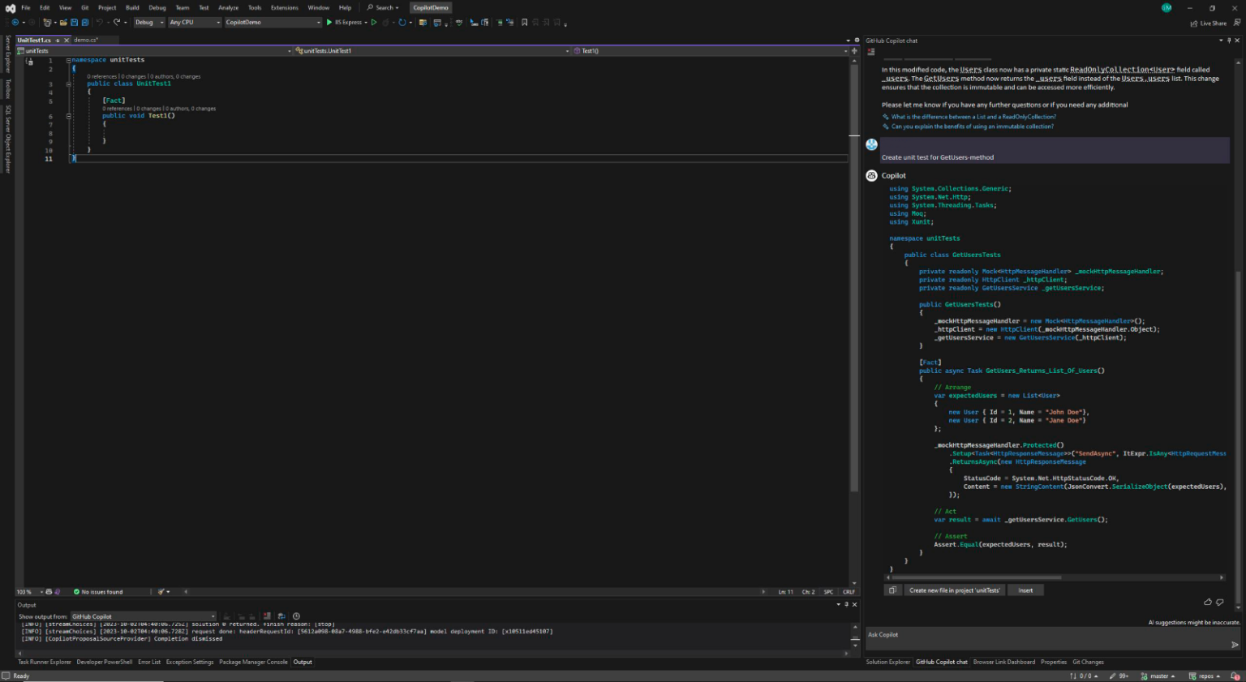Pin the UnitTest1.cs tab

pyautogui.click(x=58, y=40)
